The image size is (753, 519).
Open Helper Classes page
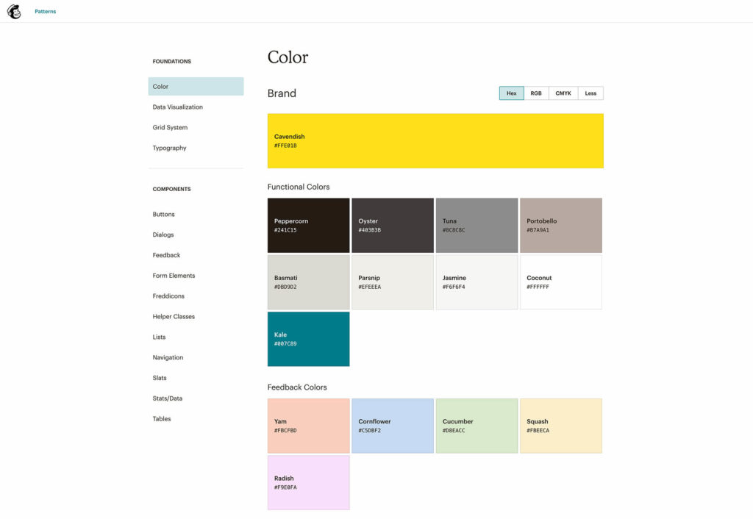174,317
